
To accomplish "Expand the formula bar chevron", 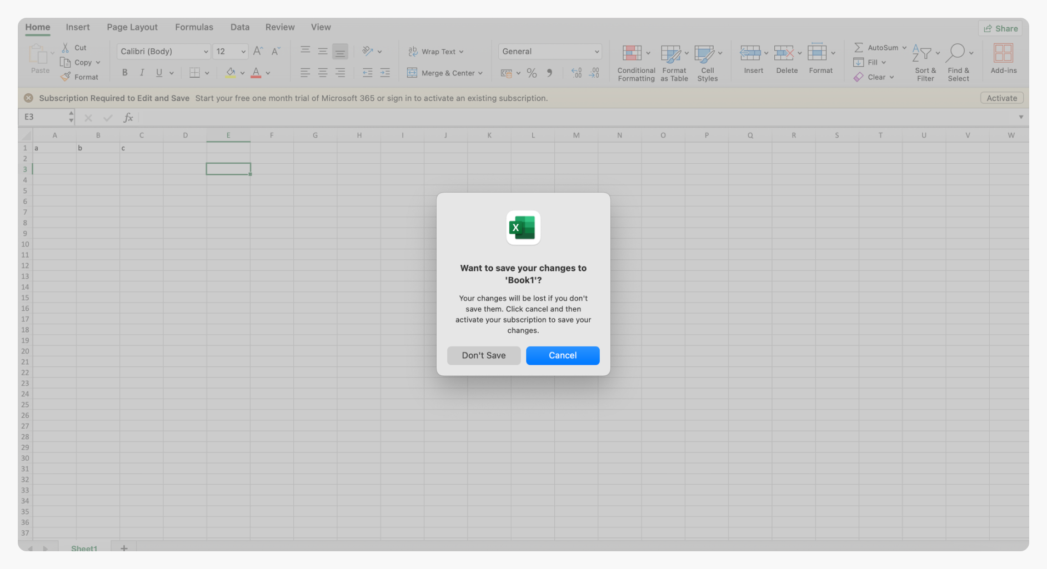I will 1021,117.
